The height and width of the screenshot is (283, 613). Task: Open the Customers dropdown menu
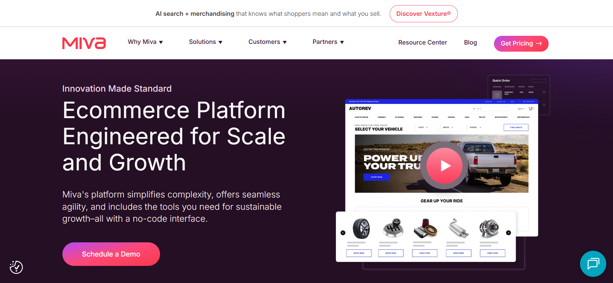(x=267, y=42)
